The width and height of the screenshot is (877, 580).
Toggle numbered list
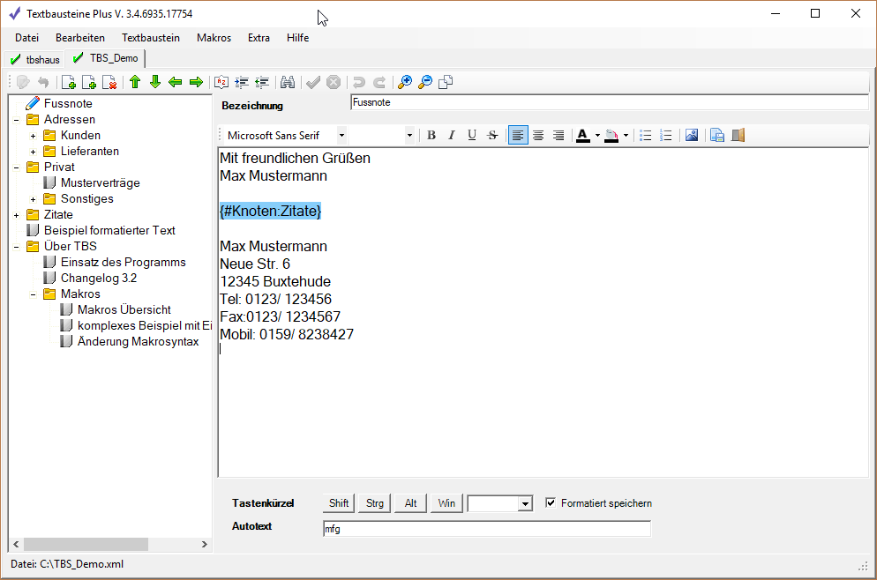pos(665,135)
